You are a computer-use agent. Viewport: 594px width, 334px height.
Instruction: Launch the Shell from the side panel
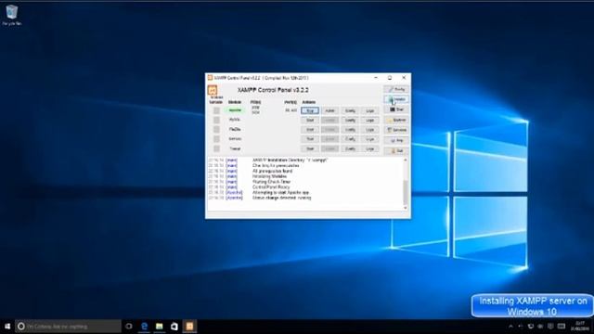(x=396, y=109)
